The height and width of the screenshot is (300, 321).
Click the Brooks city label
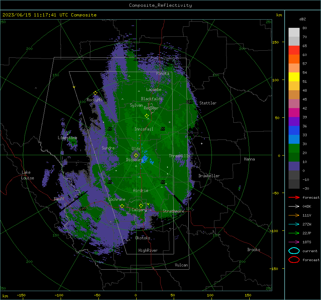pos(254,250)
